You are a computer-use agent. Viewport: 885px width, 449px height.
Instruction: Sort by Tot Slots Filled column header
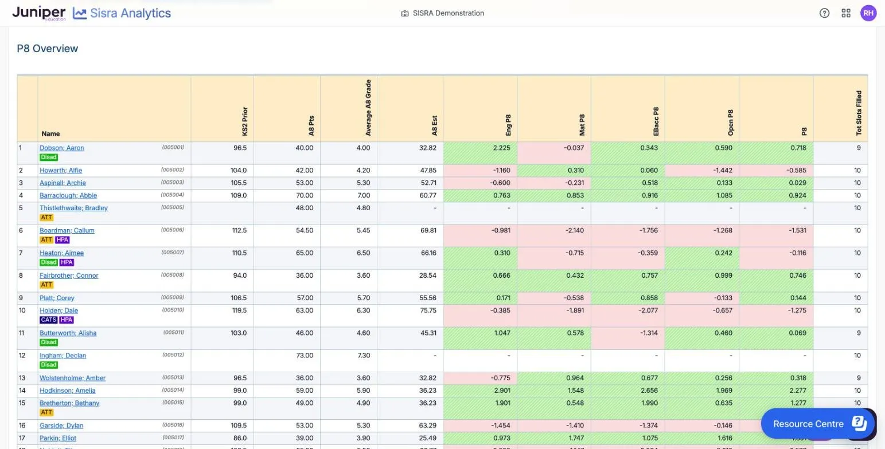(x=859, y=113)
